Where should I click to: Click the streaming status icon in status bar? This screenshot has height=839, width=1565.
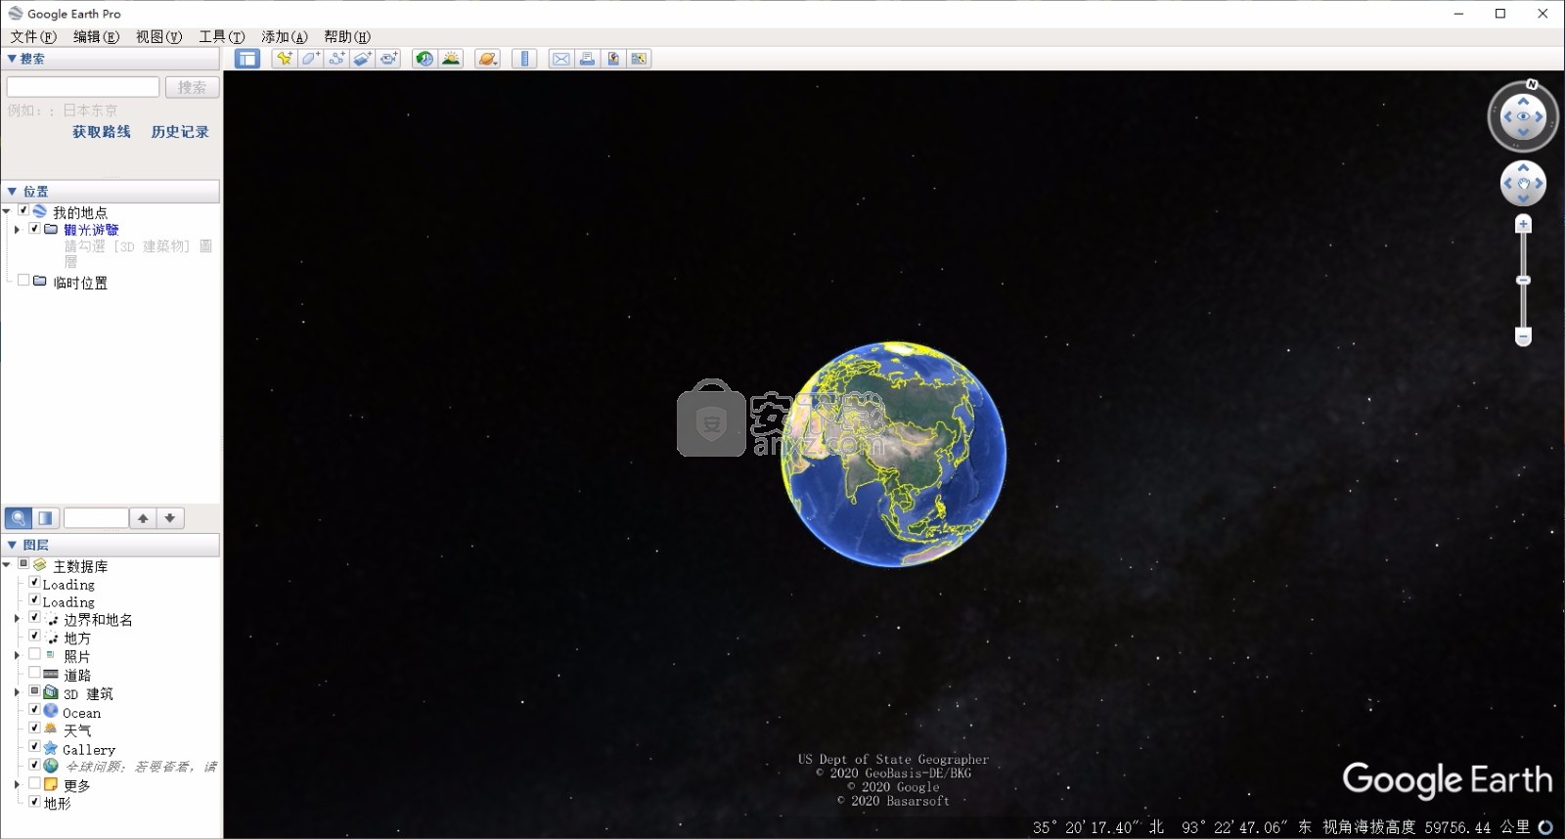click(x=1545, y=827)
